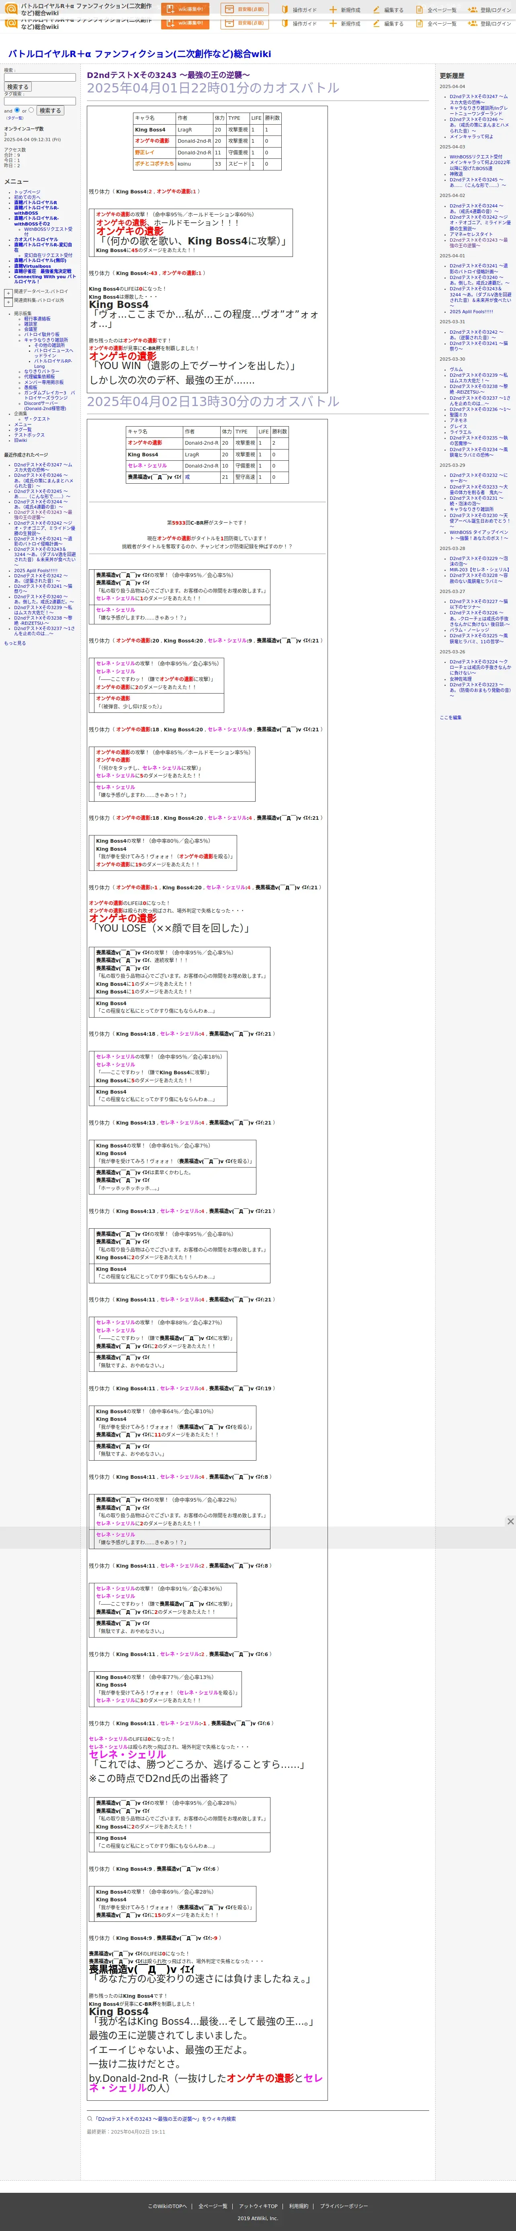Open バラム・ノーレッジ in update history
516x2231 pixels.
click(469, 630)
